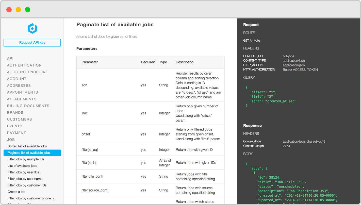
Task: Expand the CUSTOMERS sidebar section
Action: [19, 119]
